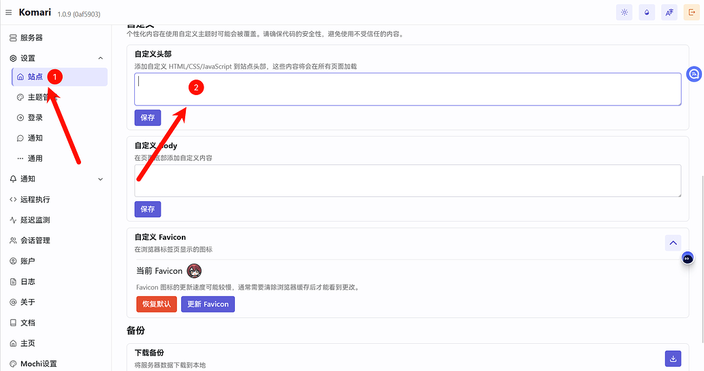Viewport: 704px width, 371px height.
Task: Click the server icon beside 服务器
Action: (x=13, y=38)
